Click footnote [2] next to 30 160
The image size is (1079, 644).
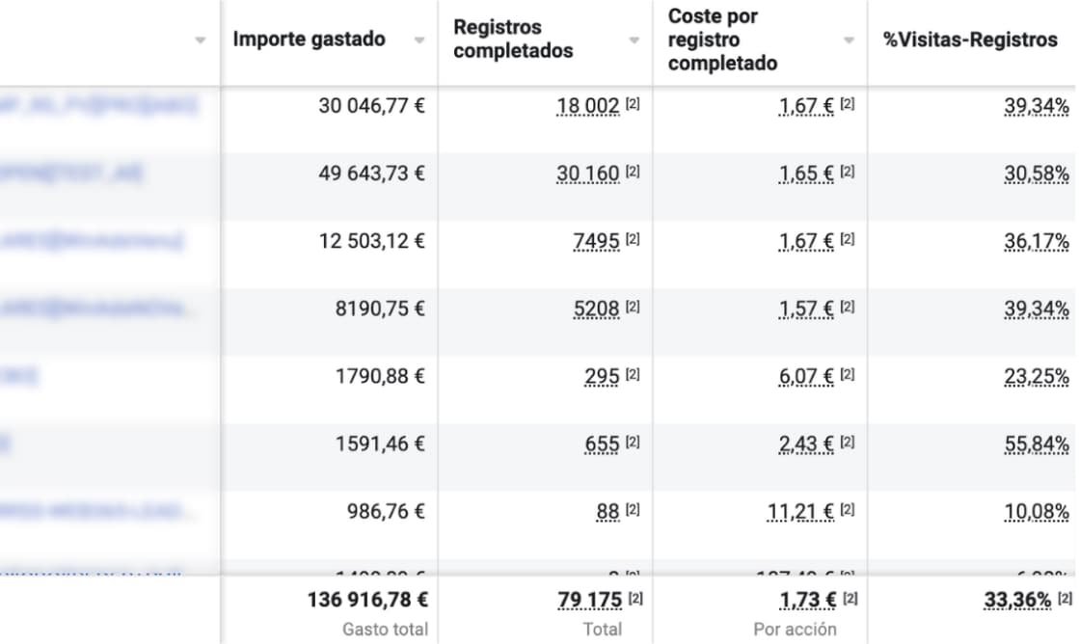tap(633, 172)
